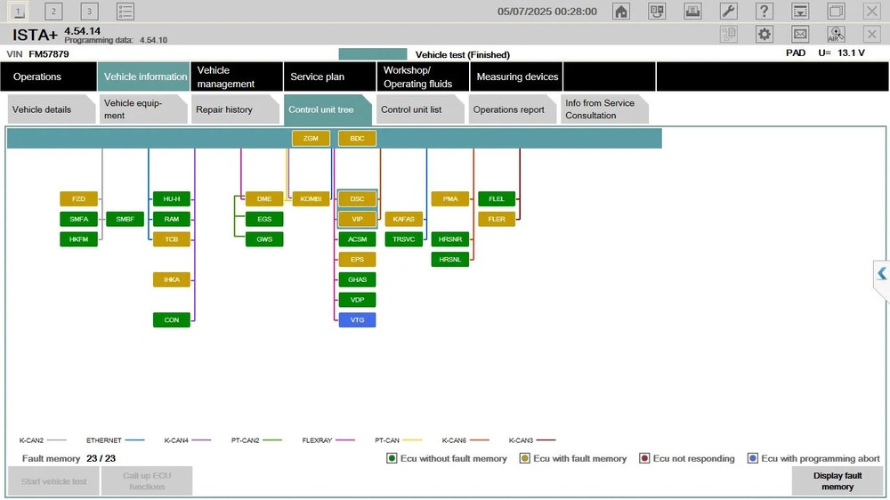Viewport: 890px width, 500px height.
Task: Open the settings gear icon
Action: [765, 34]
